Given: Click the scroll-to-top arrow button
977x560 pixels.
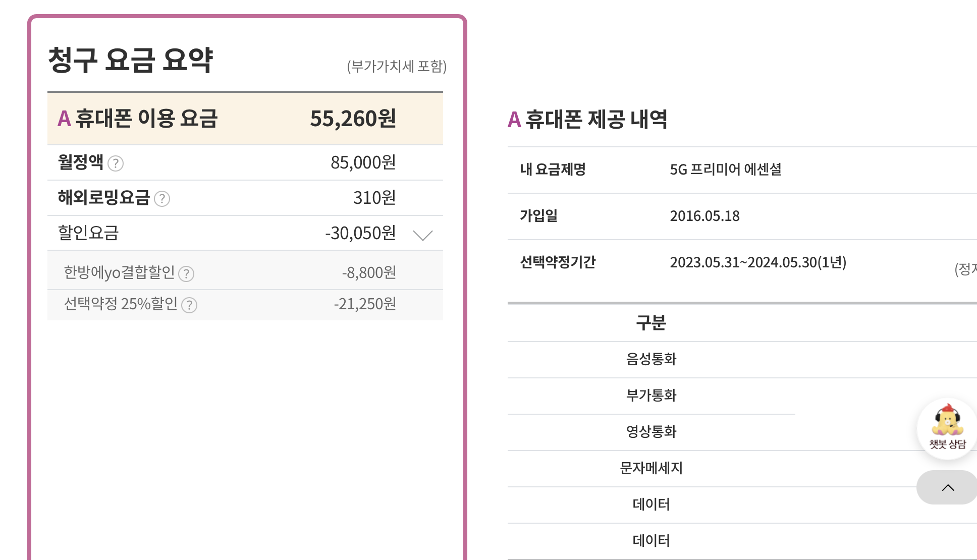Looking at the screenshot, I should coord(948,487).
